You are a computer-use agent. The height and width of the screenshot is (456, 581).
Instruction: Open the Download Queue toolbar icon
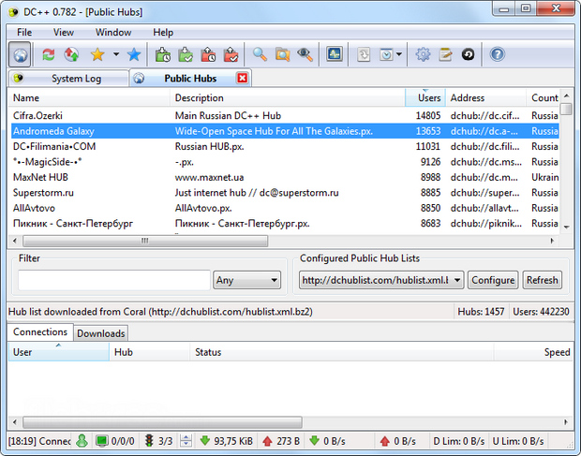pyautogui.click(x=163, y=55)
